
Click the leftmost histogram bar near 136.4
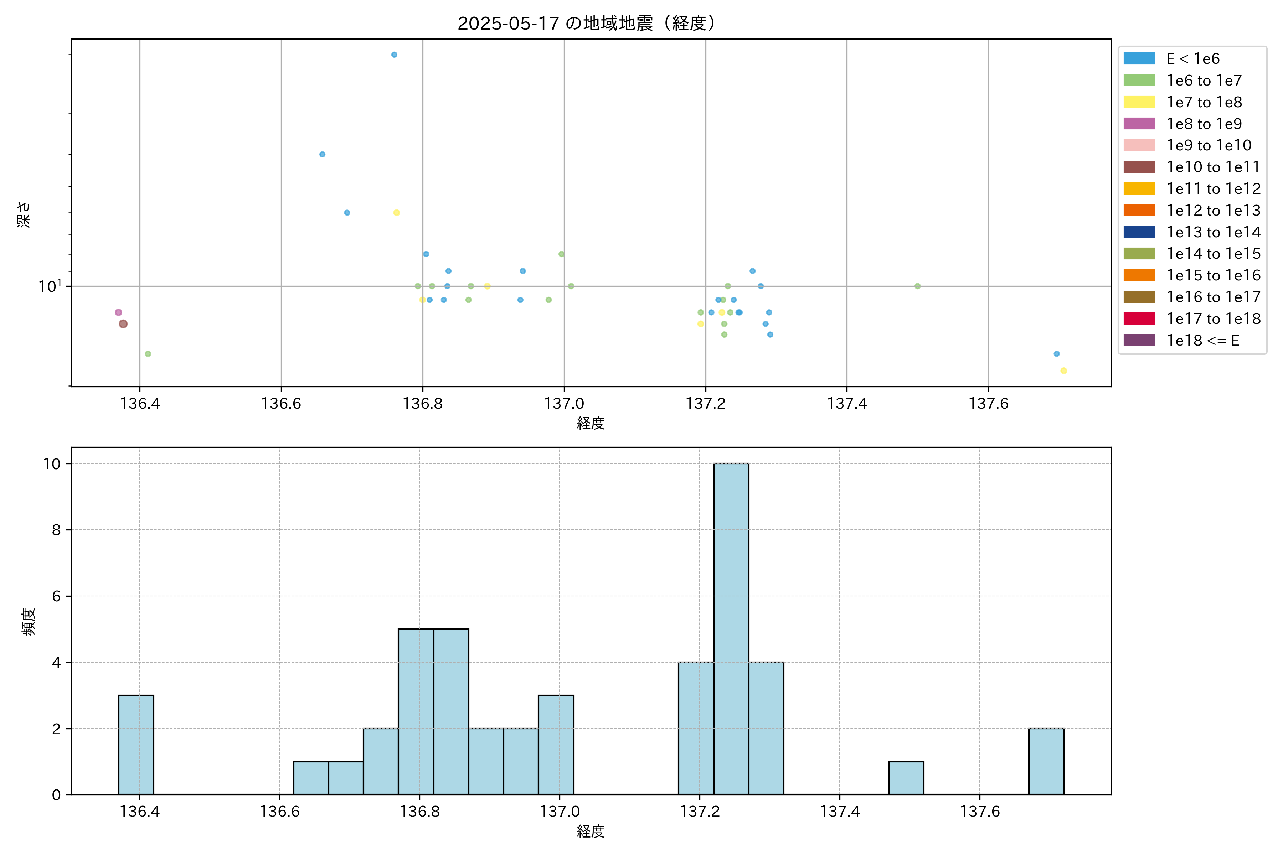coord(136,744)
